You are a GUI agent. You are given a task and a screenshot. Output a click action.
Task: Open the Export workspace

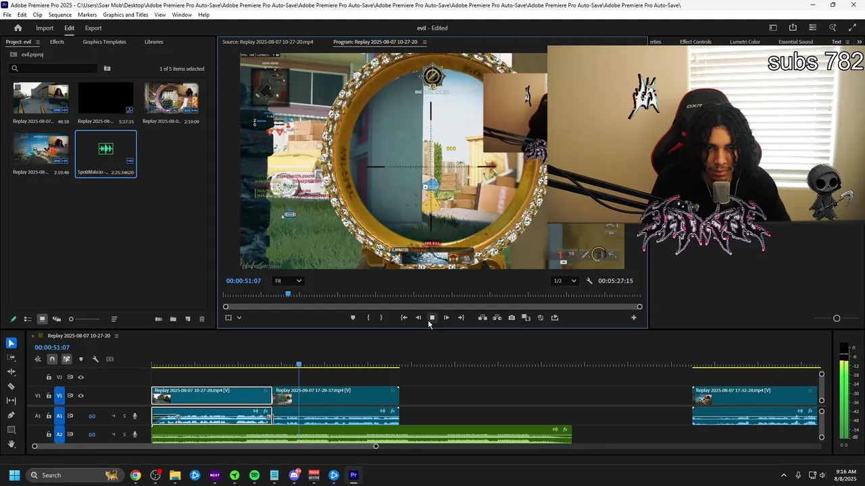pyautogui.click(x=93, y=28)
